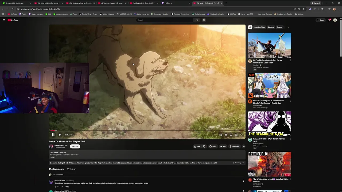Switch to Dexter Season 1 Premiere tab
The image size is (342, 192).
(x=112, y=3)
